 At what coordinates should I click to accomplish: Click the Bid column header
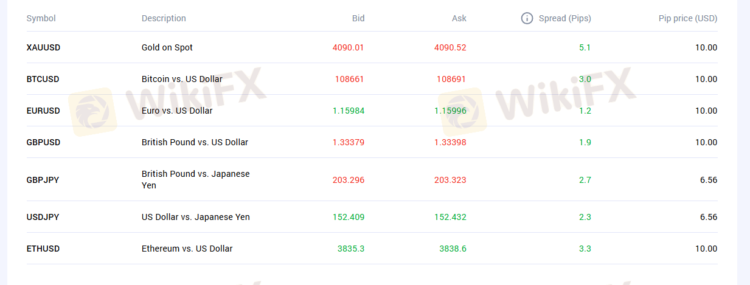click(x=358, y=18)
